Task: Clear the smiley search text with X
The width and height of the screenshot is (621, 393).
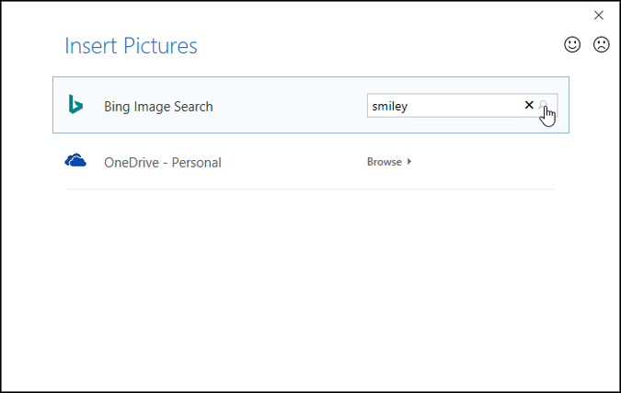Action: 529,105
